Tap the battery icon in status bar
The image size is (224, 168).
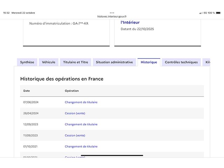coord(218,13)
